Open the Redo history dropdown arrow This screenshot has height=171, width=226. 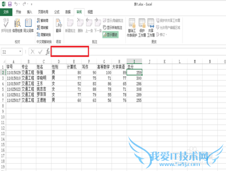[x=28, y=4]
